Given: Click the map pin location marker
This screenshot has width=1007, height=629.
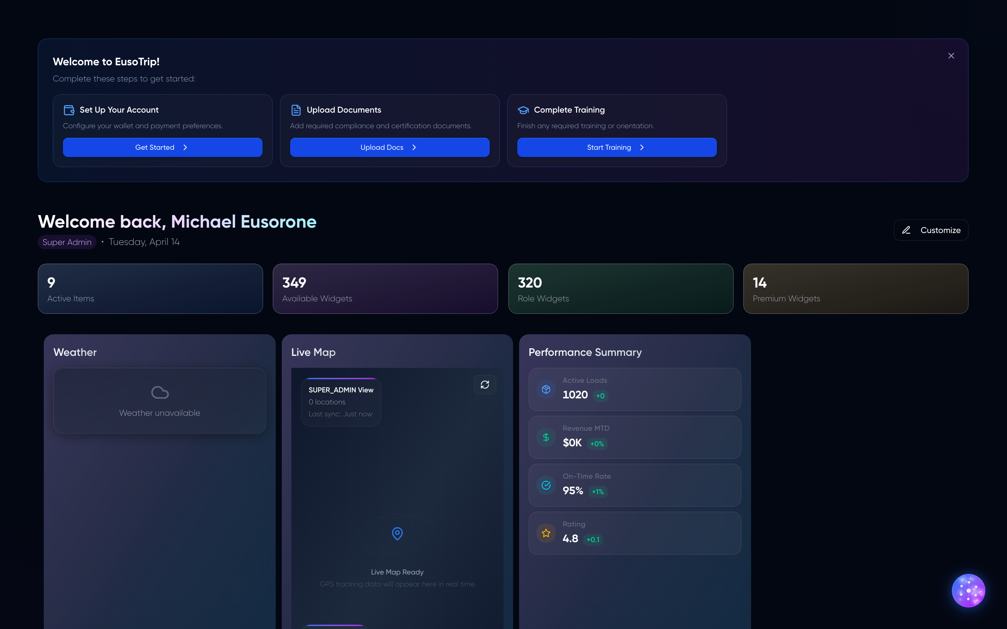Looking at the screenshot, I should [x=397, y=533].
